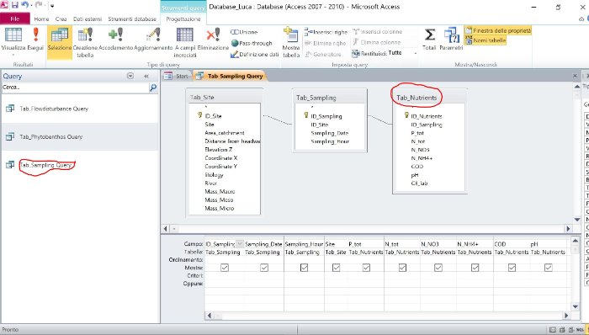Open the Strumenti database ribbon tab

click(x=132, y=19)
